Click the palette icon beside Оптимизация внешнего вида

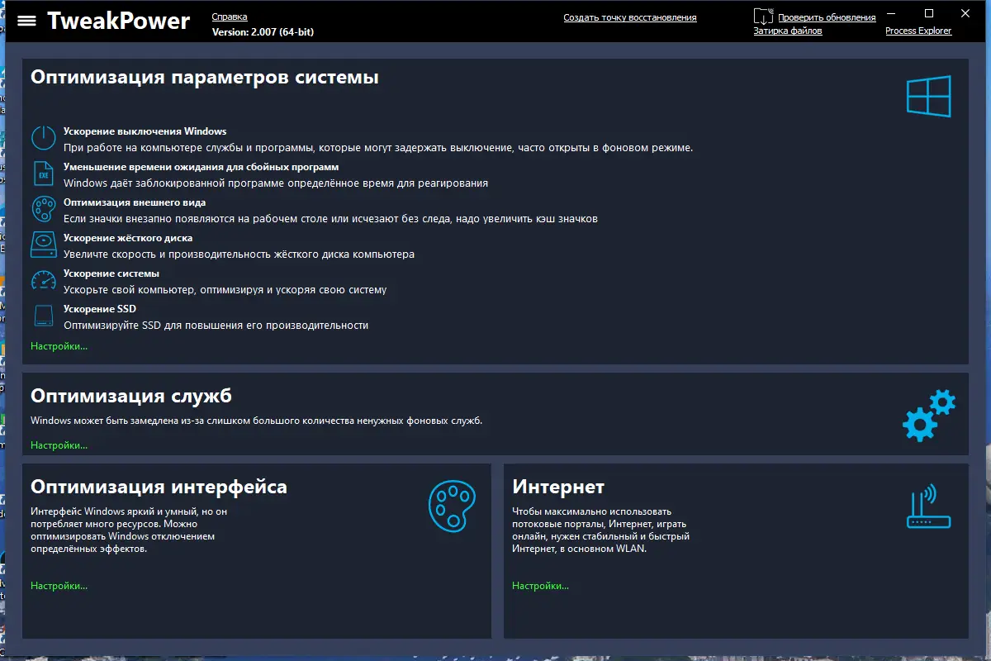tap(43, 209)
